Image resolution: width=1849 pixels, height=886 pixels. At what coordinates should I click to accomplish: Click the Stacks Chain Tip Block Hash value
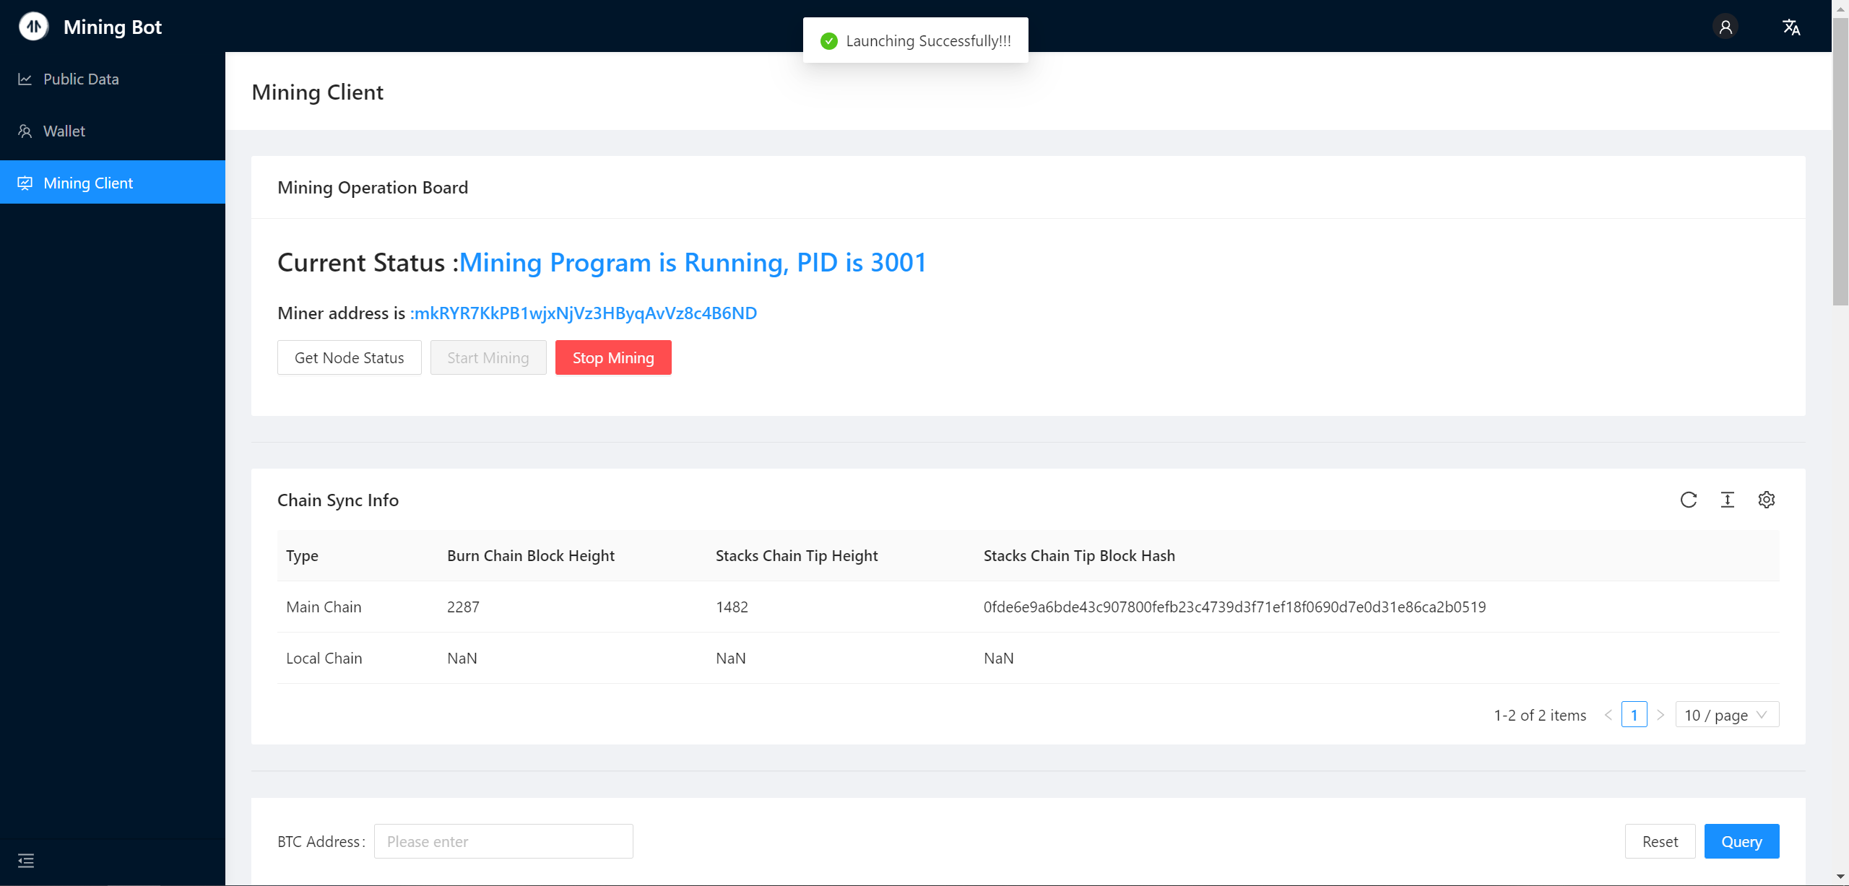[x=1234, y=607]
